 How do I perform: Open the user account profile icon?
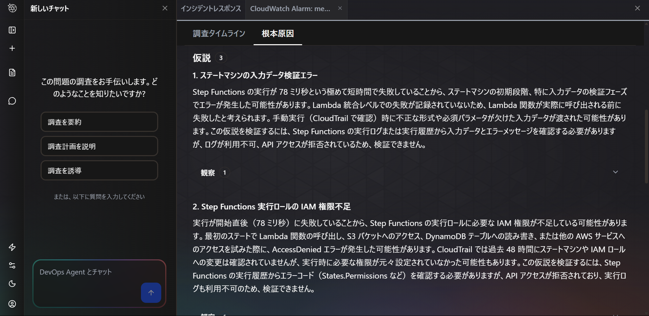[12, 304]
